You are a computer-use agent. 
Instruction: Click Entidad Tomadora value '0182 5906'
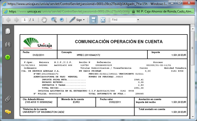coord(177,71)
